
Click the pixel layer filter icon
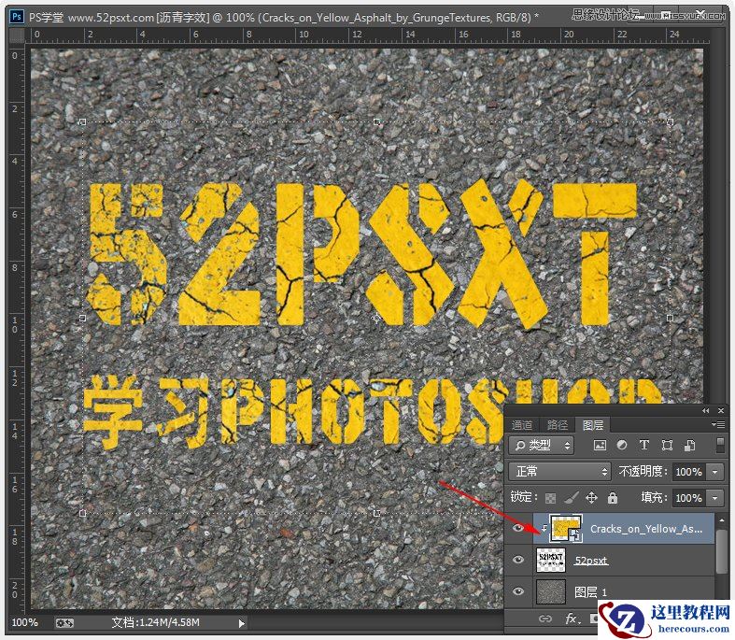pos(600,445)
